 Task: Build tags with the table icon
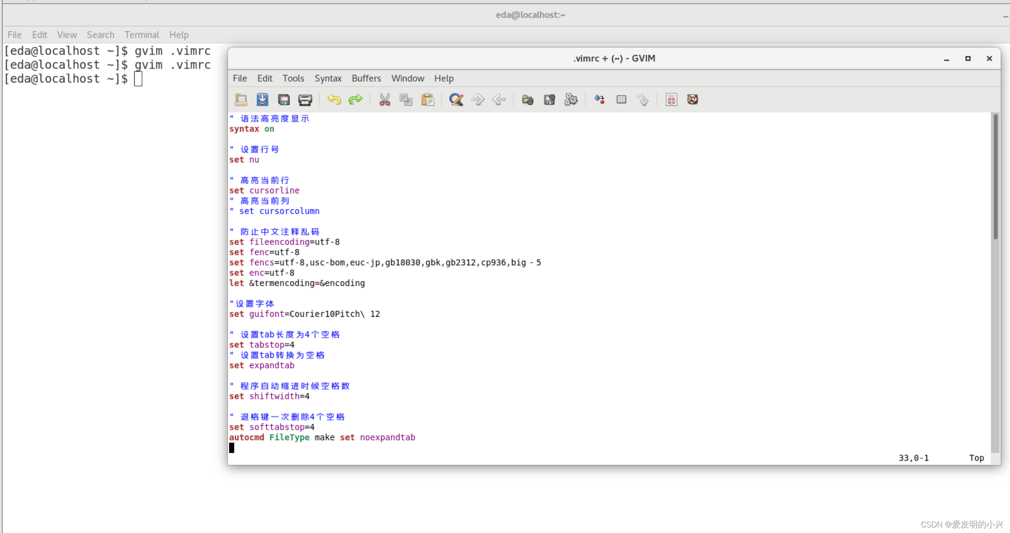[621, 100]
